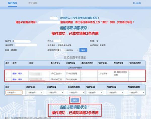The width and height of the screenshot is (151, 119).
Task: Click the 添加 button
Action: pos(75,100)
